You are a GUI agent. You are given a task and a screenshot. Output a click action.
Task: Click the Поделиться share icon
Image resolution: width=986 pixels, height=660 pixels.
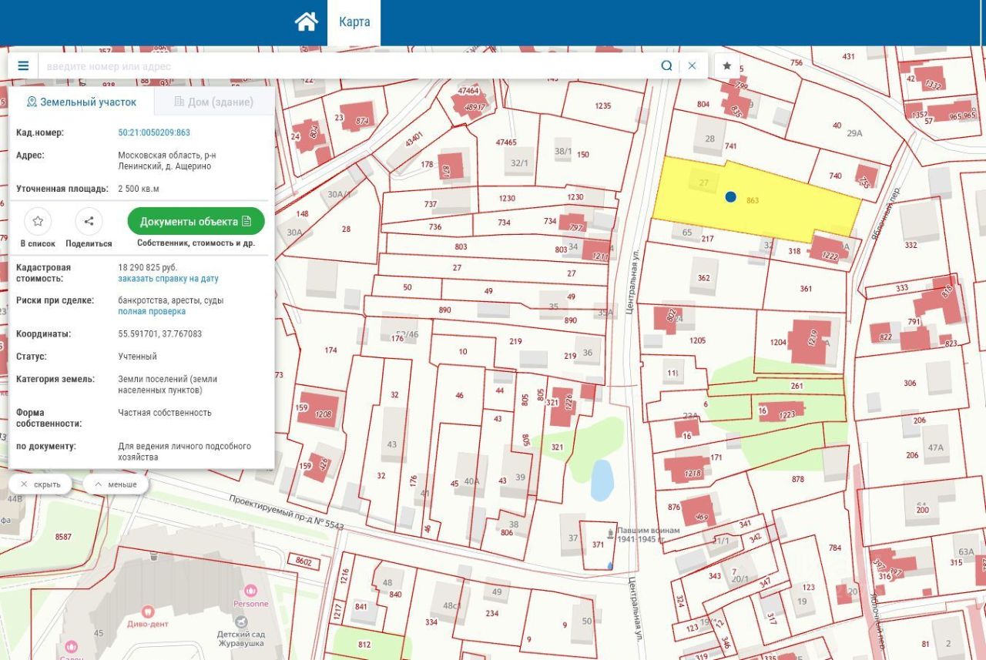[89, 222]
